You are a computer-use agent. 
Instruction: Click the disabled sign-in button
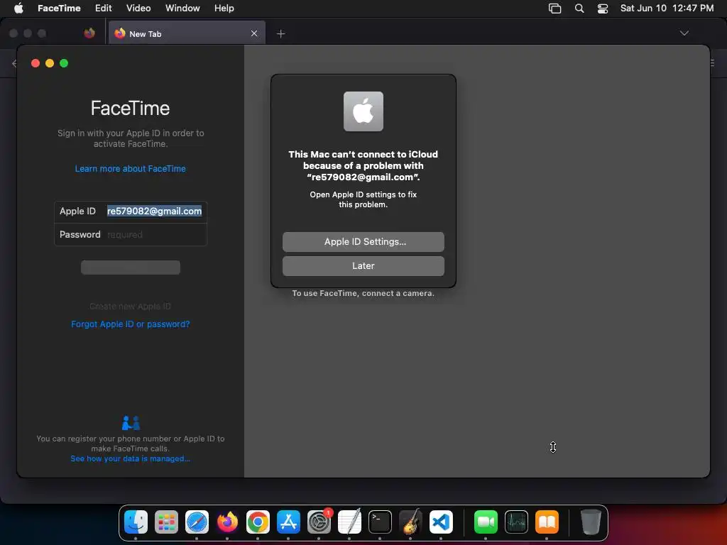point(131,268)
